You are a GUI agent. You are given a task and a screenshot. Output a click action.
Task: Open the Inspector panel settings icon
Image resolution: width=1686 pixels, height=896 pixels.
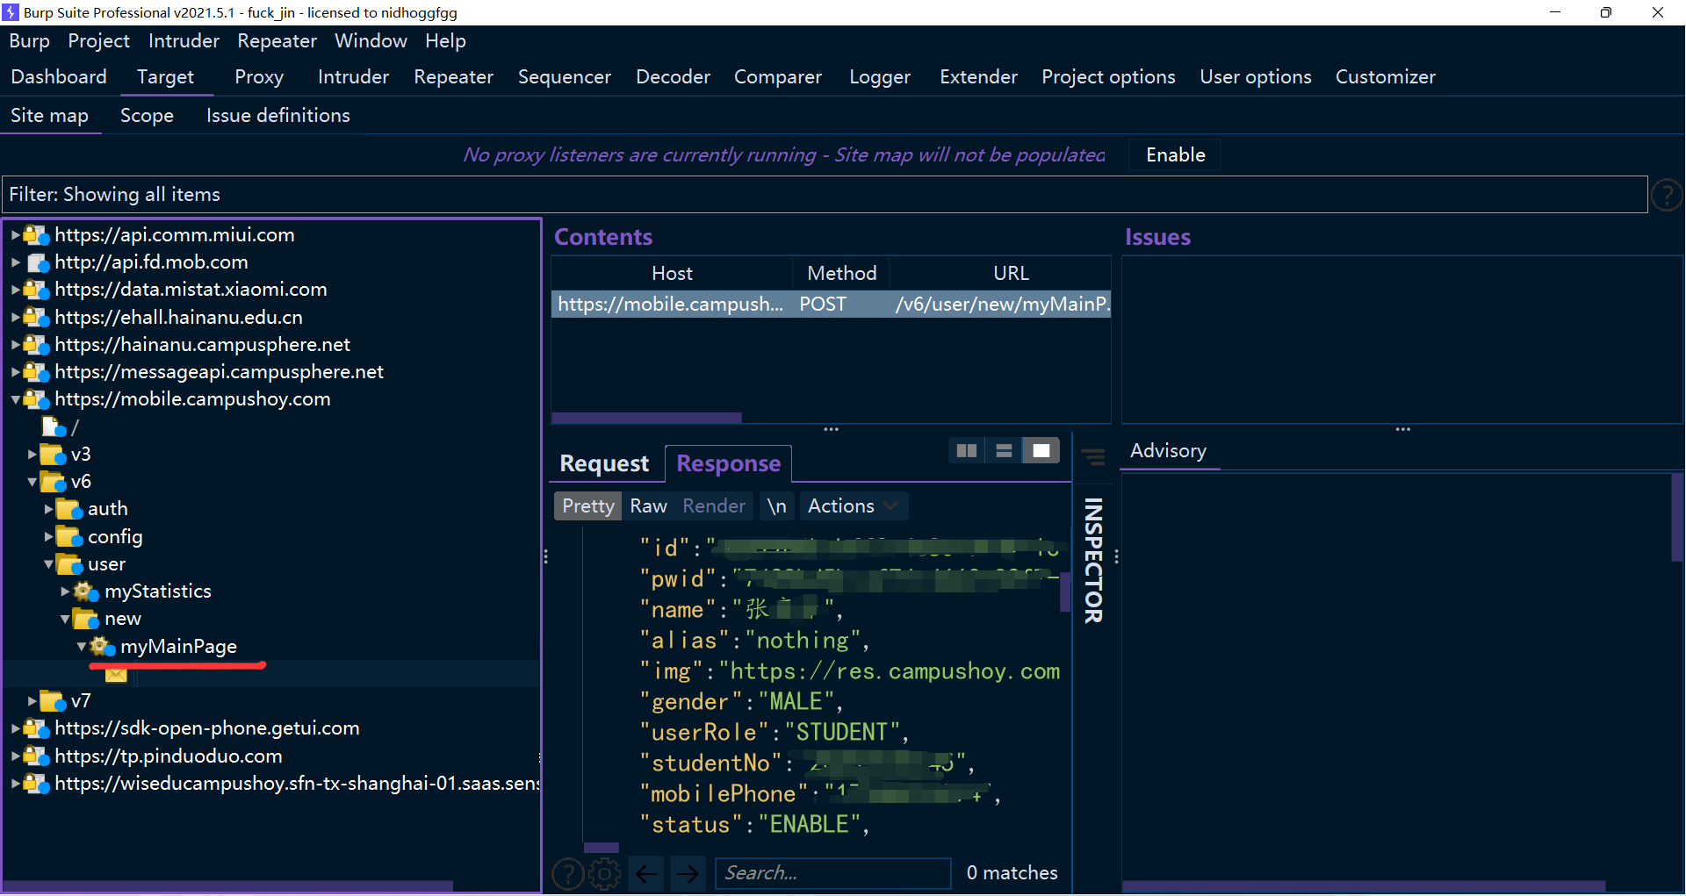click(1093, 457)
